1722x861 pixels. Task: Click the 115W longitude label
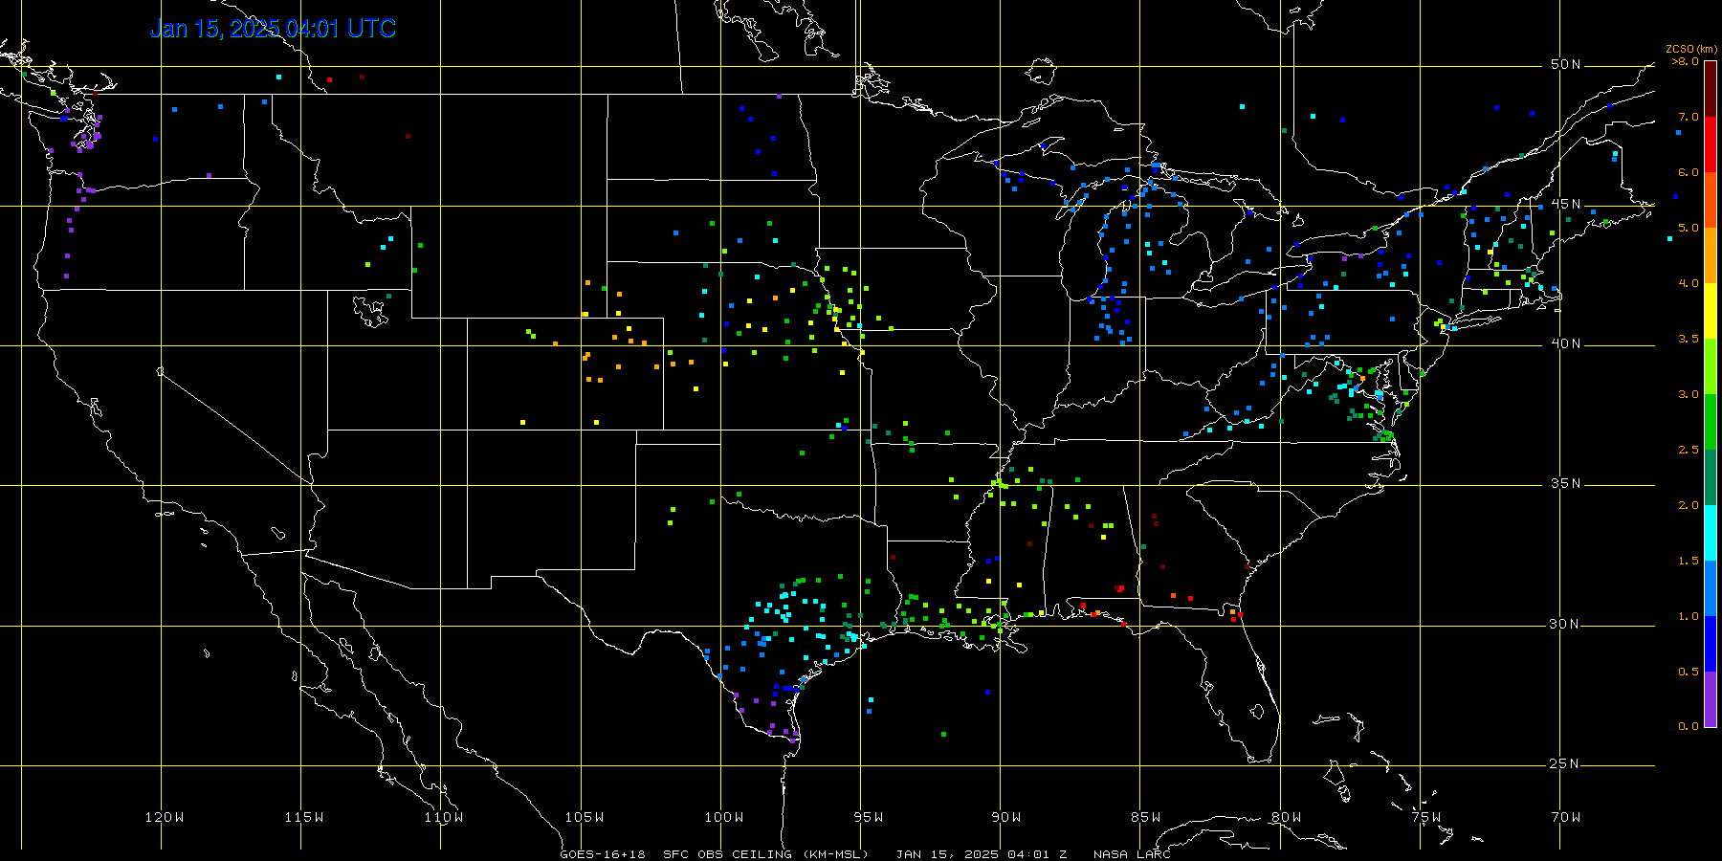(304, 817)
